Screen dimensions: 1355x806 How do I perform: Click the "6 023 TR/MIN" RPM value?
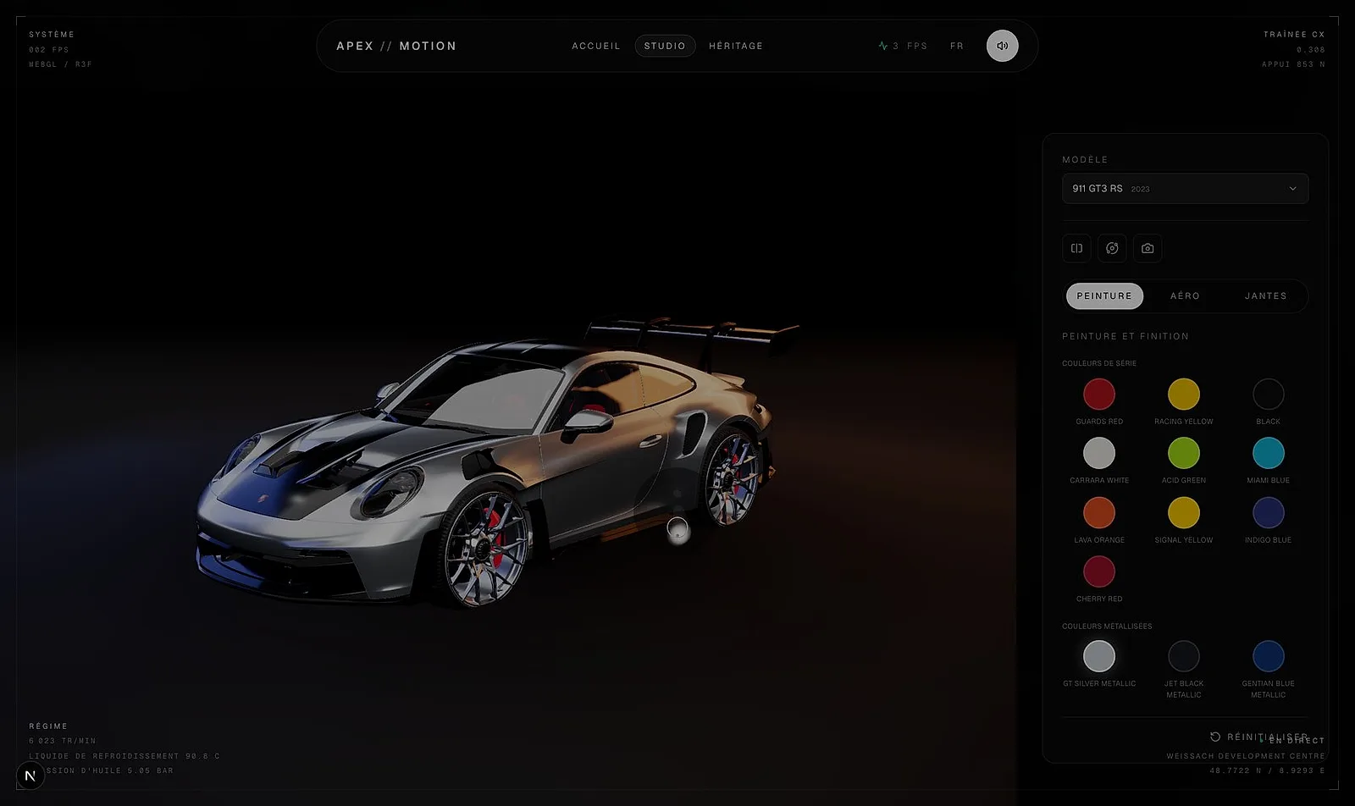pyautogui.click(x=63, y=741)
